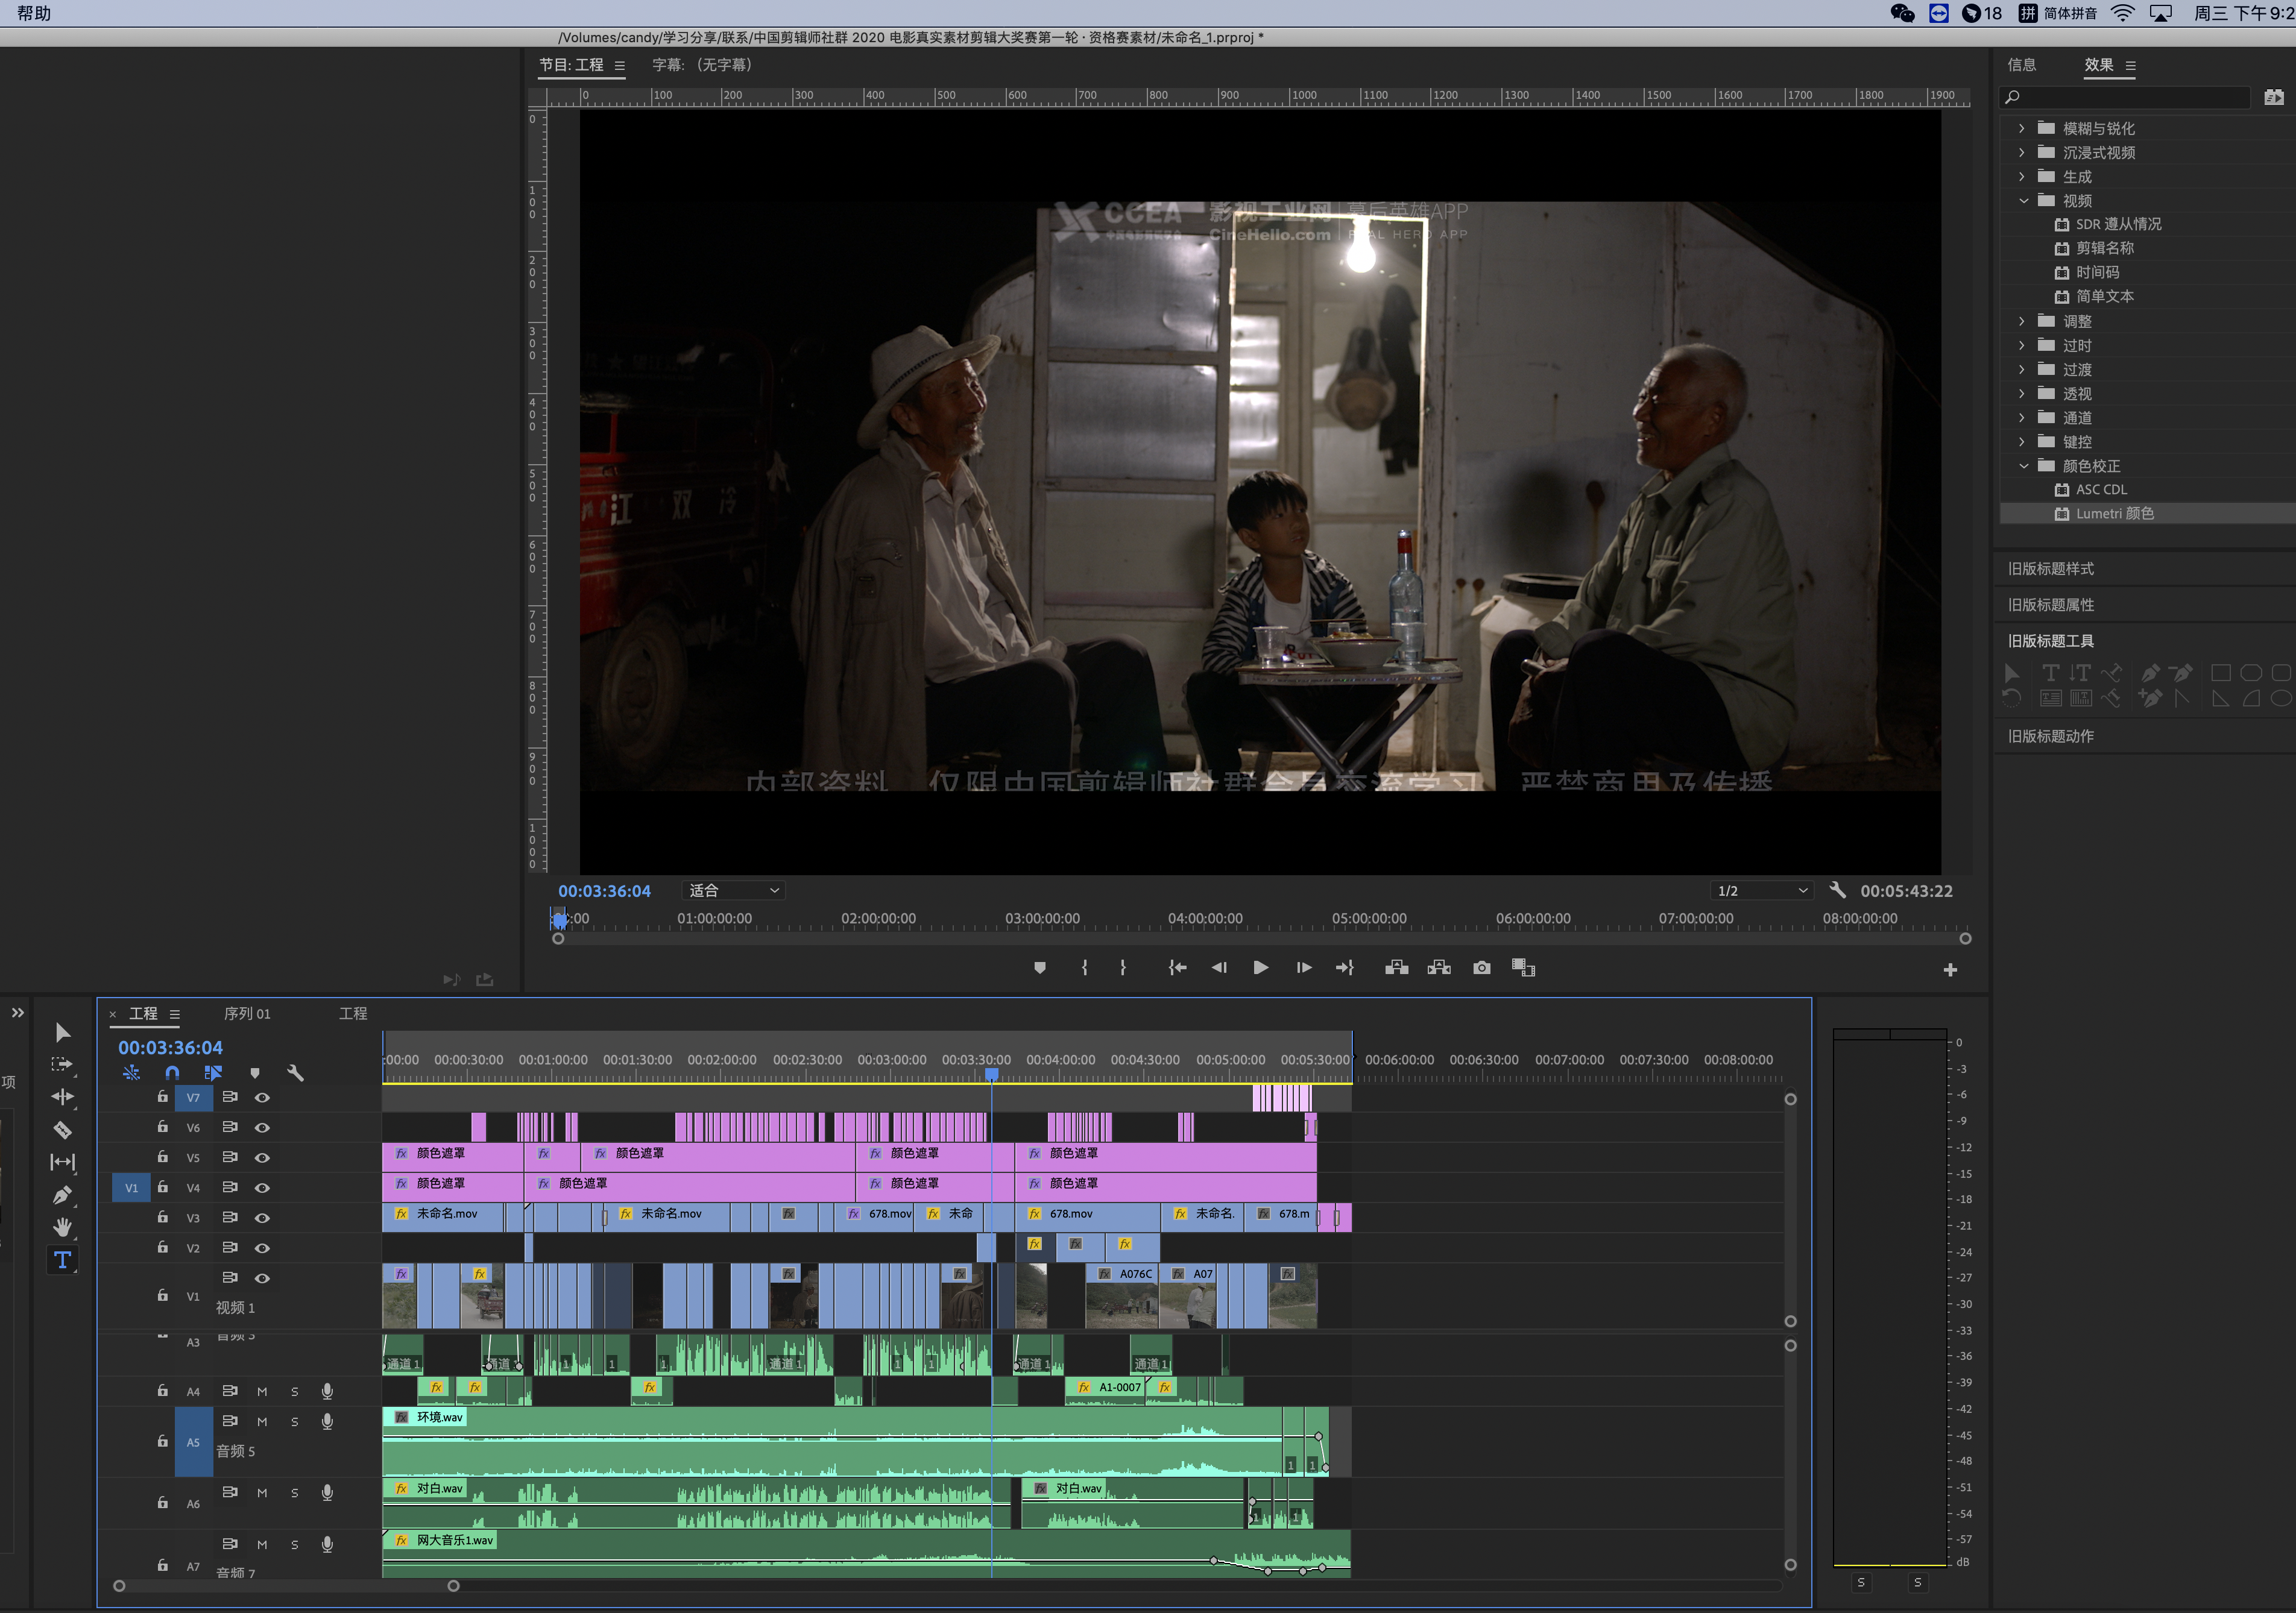Toggle snap magnet in timeline
2296x1613 pixels.
(172, 1073)
